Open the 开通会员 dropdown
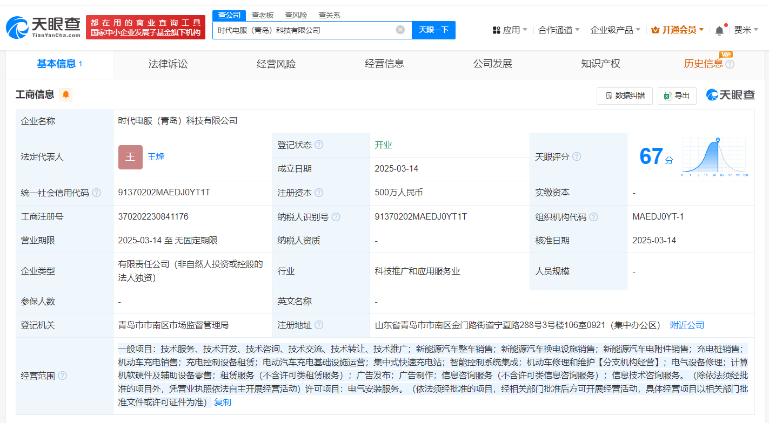 pyautogui.click(x=678, y=30)
